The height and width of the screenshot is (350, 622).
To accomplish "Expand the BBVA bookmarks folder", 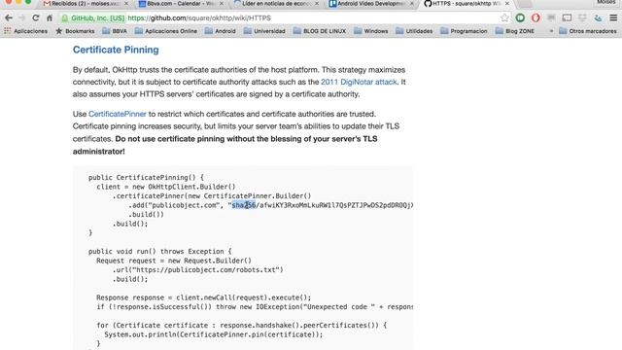I will 115,31.
